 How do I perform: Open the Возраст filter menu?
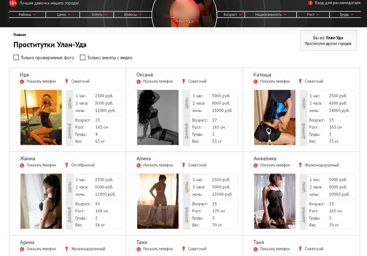pos(232,15)
